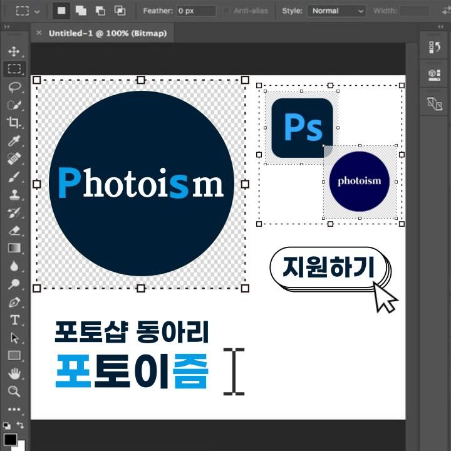Open the foreground color swatch
This screenshot has width=451, height=451.
pos(10,438)
